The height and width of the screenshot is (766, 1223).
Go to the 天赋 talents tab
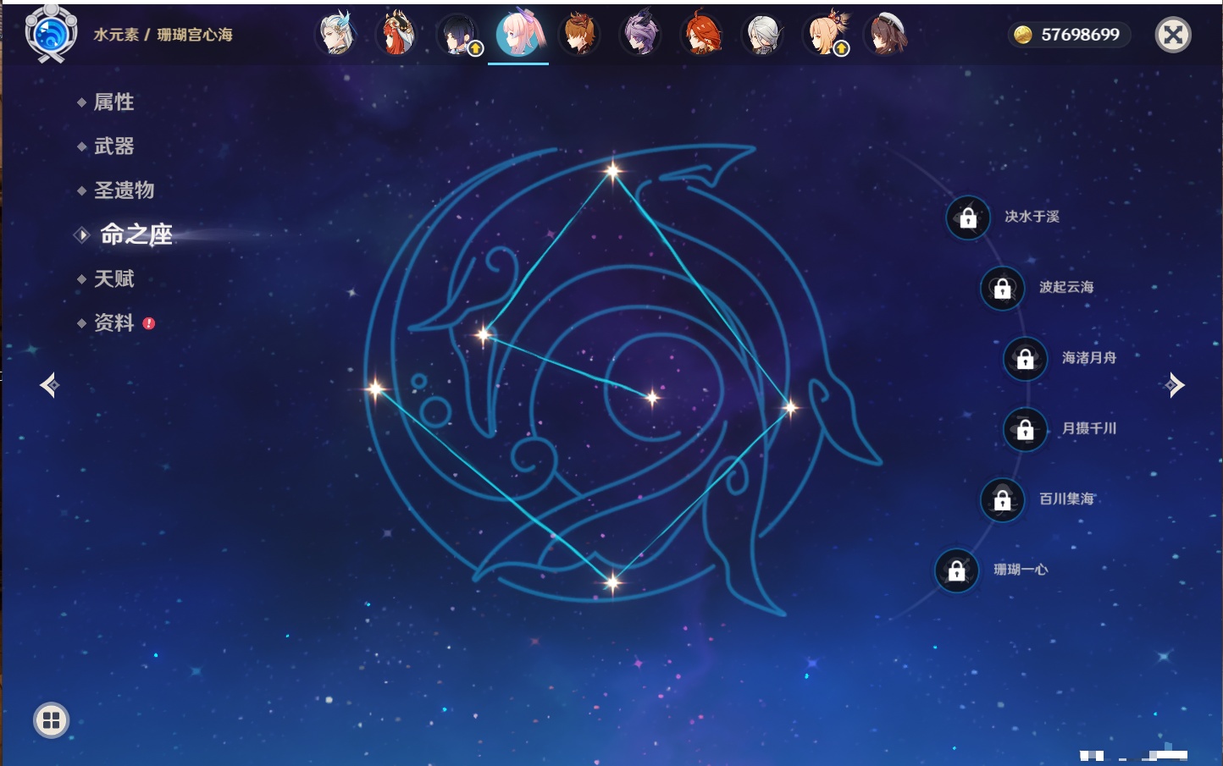(113, 279)
